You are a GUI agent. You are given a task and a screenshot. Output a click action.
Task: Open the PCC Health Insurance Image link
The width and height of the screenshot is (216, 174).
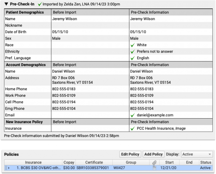(x=180, y=129)
